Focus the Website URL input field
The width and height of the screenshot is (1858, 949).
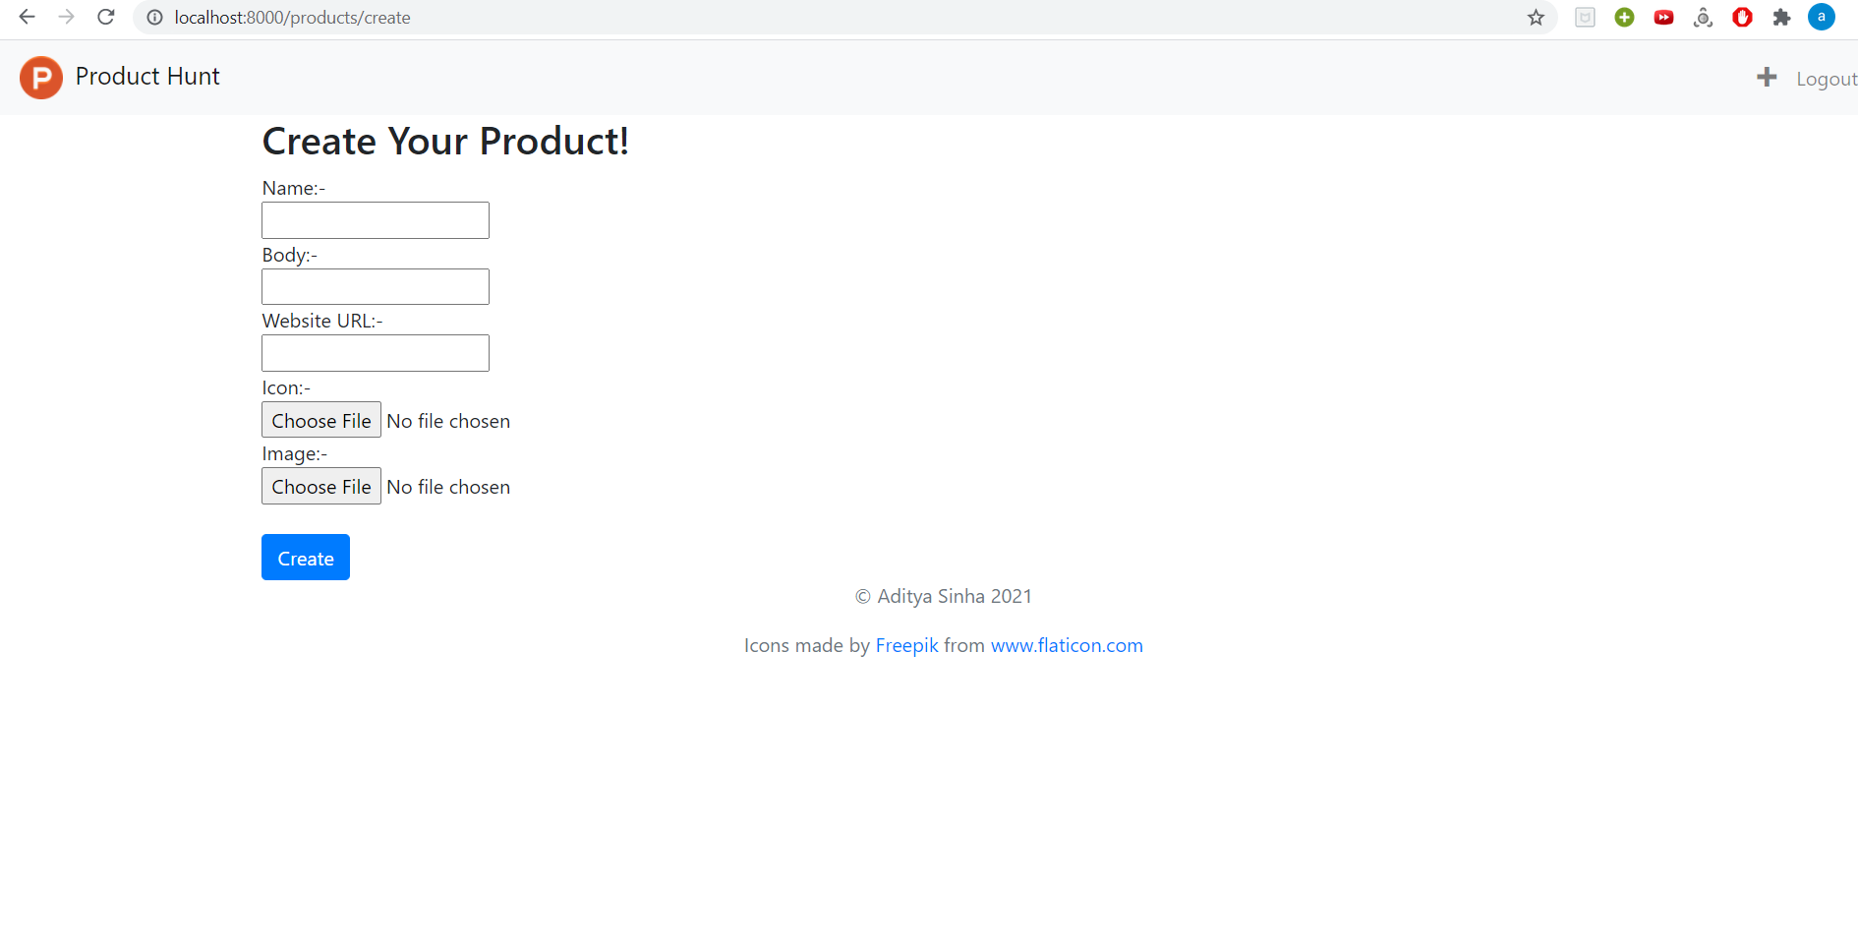tap(376, 353)
